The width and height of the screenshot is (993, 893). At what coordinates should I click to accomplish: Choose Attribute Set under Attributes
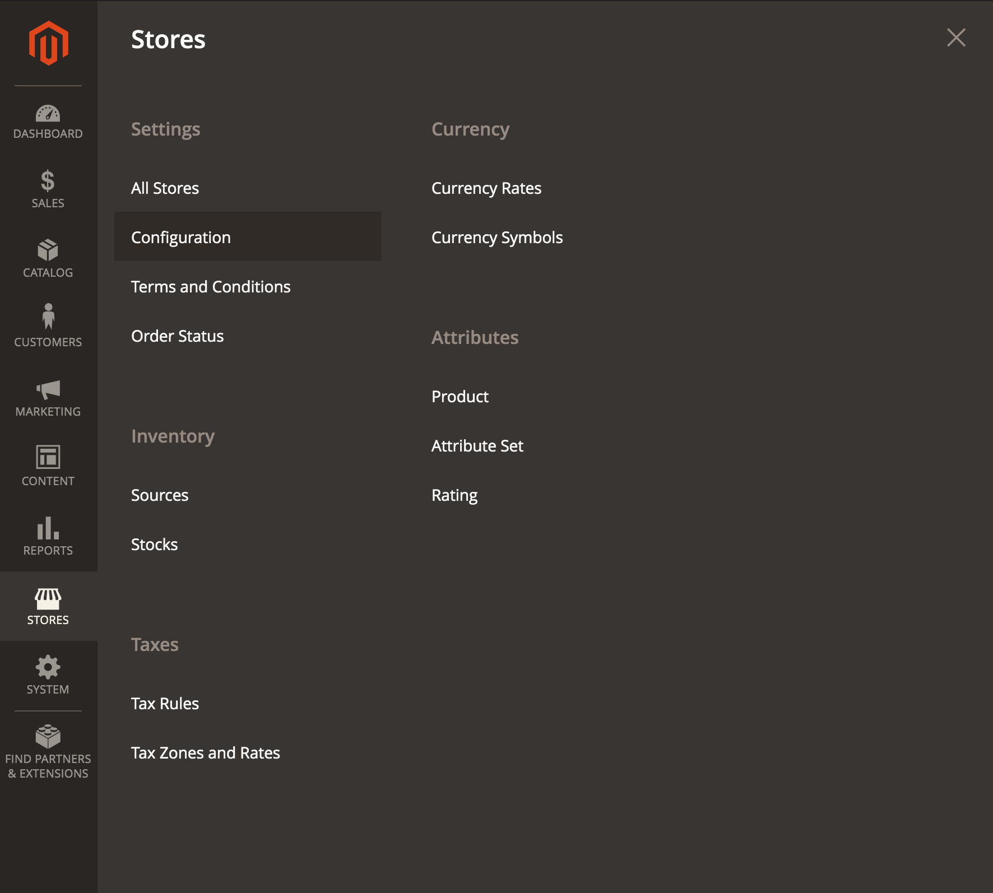(477, 446)
